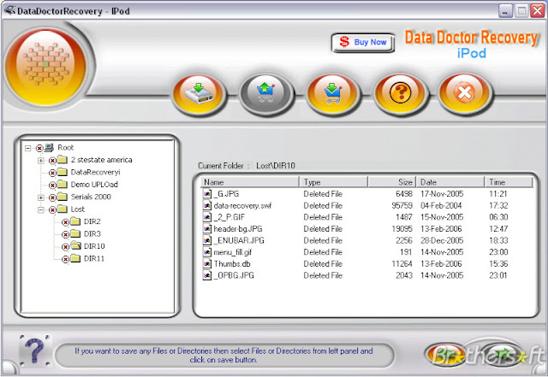Select the 2 stestate america folder
Screen dimensions: 548x377
coord(101,160)
